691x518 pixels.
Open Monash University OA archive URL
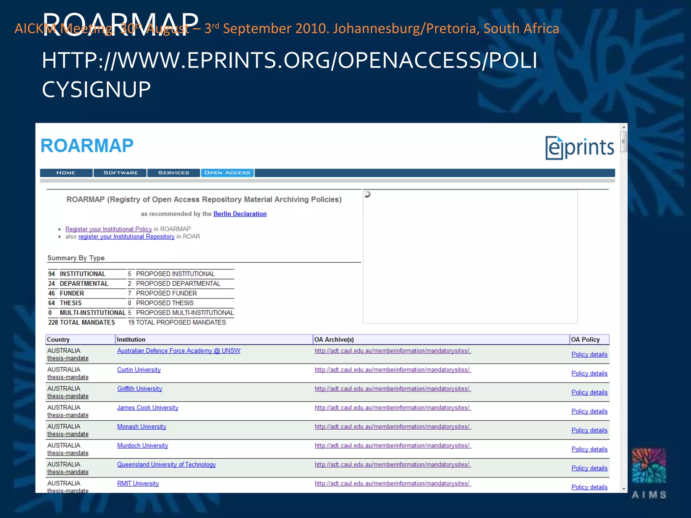pyautogui.click(x=392, y=427)
